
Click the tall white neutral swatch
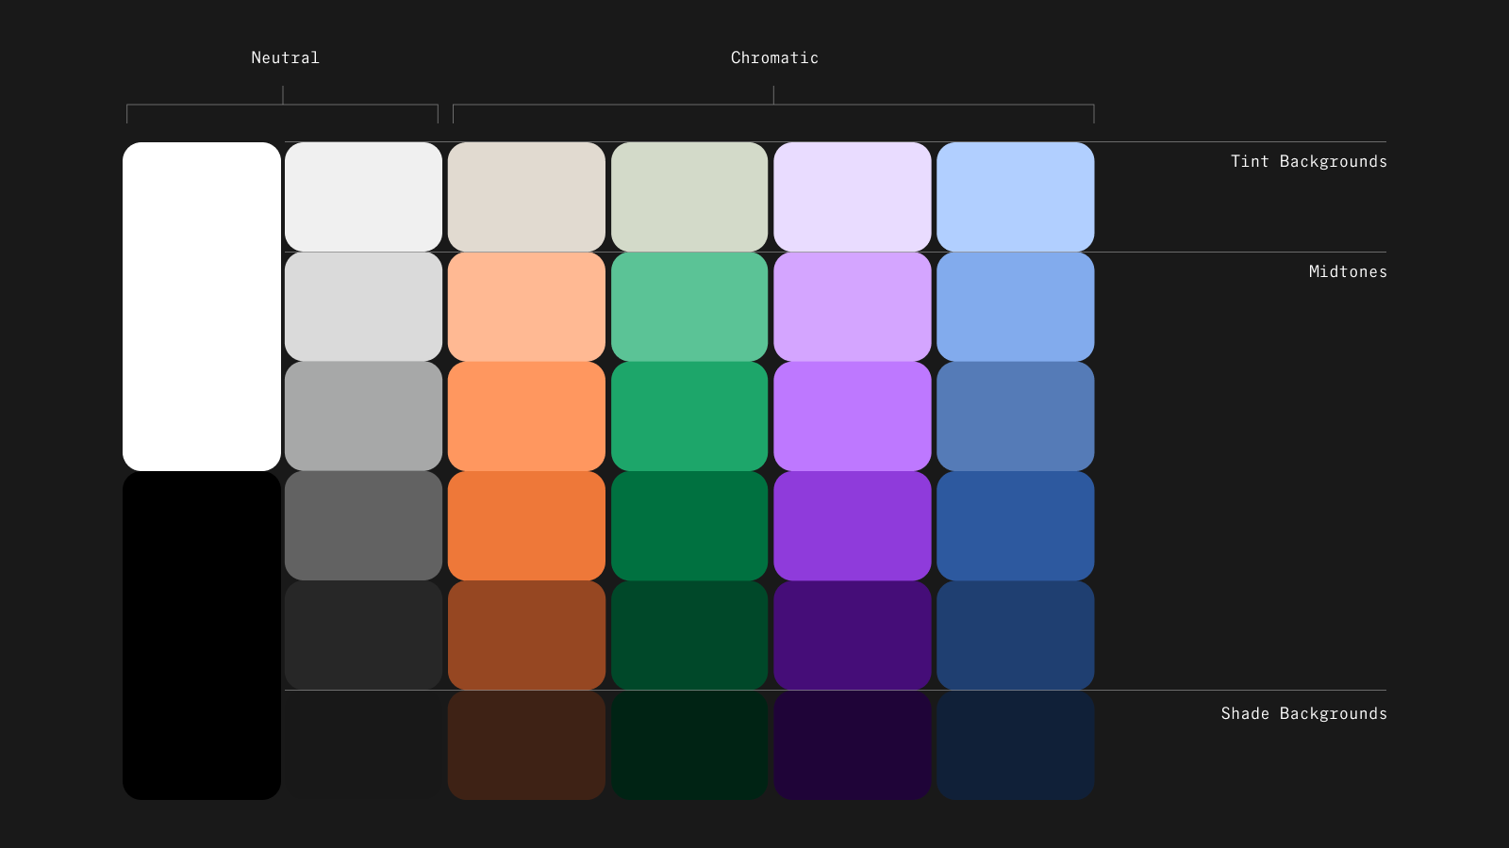pos(202,306)
